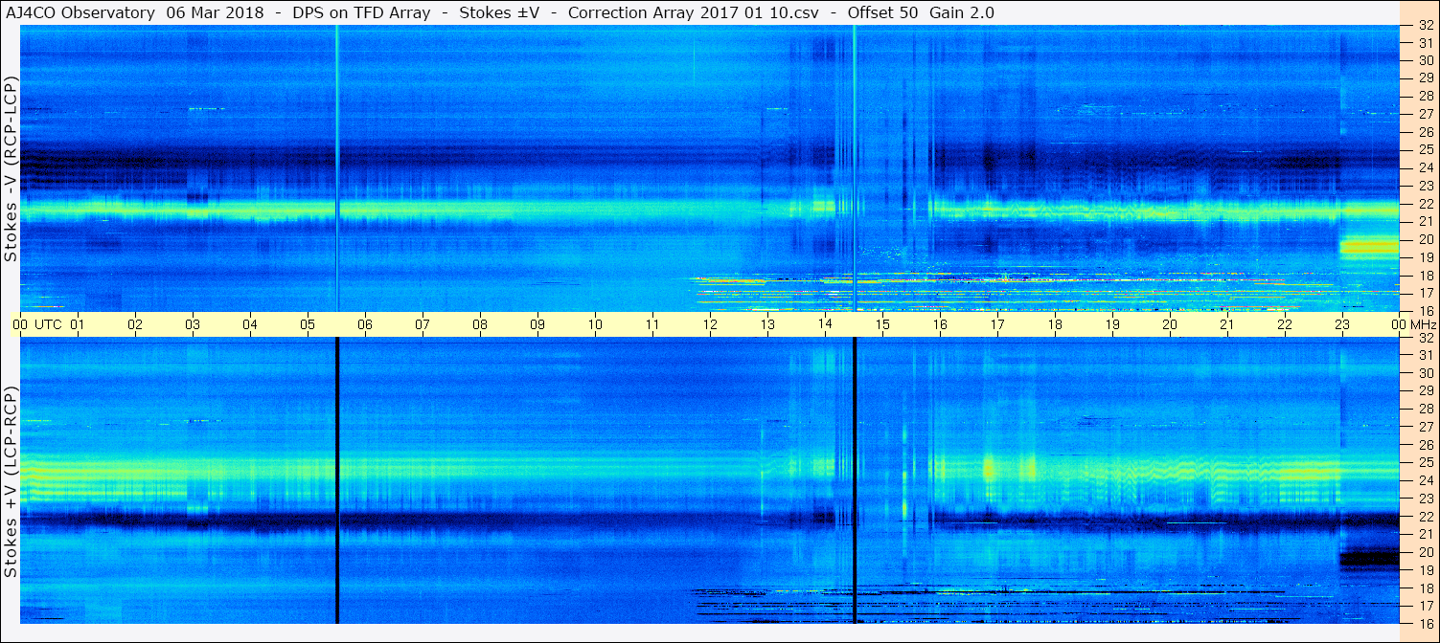Click the 18 hour label on the time axis
Image resolution: width=1440 pixels, height=643 pixels.
point(1055,324)
